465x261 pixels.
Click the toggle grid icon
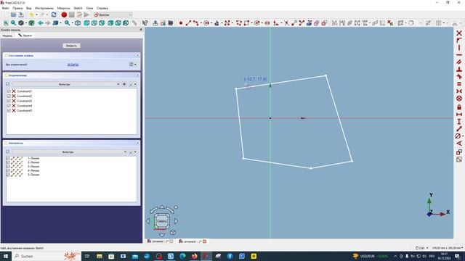point(439,23)
